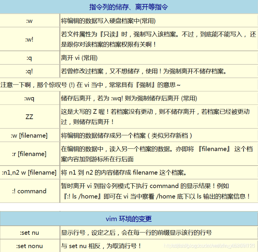Select the ':q' command cell
This screenshot has width=258, height=252.
point(30,58)
